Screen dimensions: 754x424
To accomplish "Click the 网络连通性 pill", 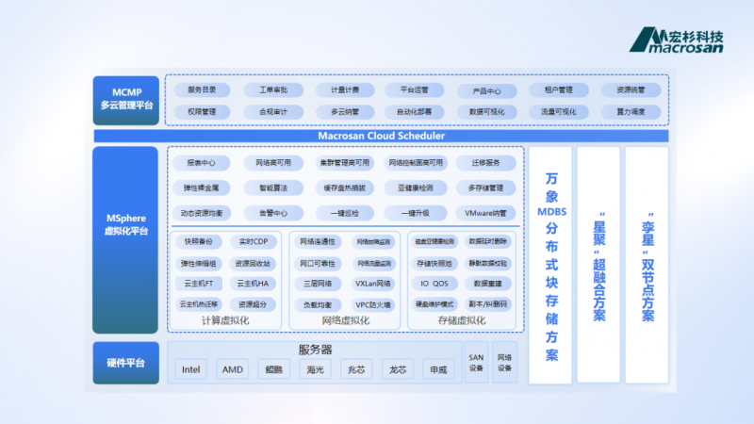I will pyautogui.click(x=318, y=242).
